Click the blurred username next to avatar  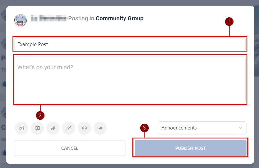(49, 19)
